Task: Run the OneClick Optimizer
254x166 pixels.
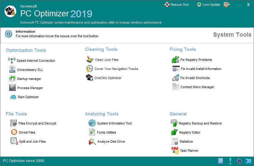Action: (108, 78)
